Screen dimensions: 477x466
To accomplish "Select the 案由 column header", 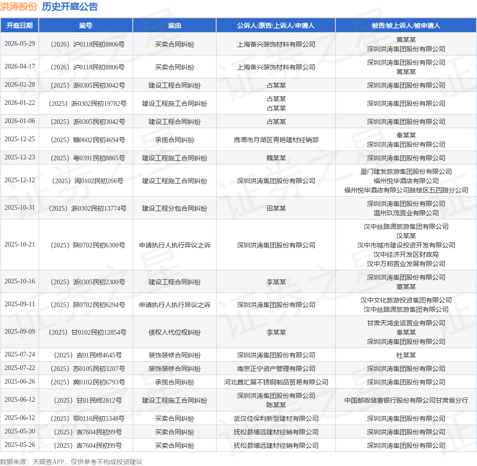I will 175,26.
